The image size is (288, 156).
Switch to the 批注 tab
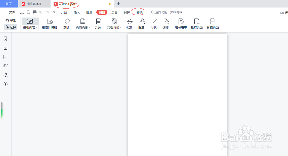[x=89, y=12]
